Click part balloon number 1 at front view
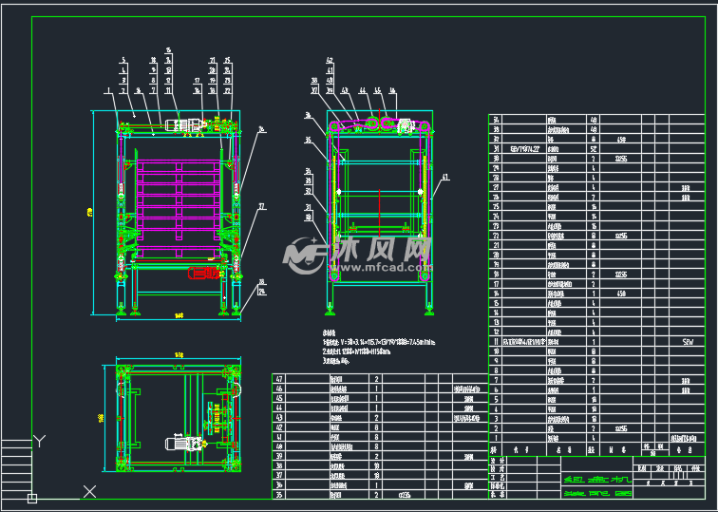This screenshot has height=512, width=718. coord(109,90)
